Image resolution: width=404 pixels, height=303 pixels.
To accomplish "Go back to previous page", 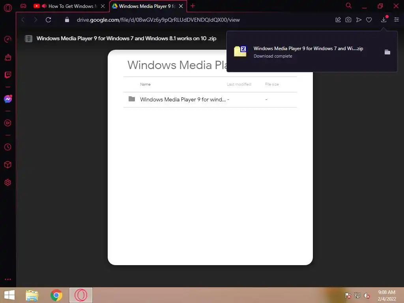I will tap(23, 20).
